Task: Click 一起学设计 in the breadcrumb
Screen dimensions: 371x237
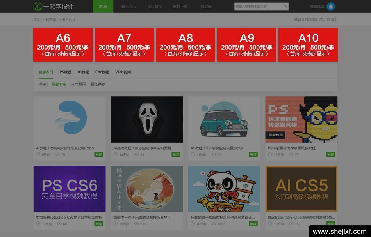Action: tap(50, 19)
